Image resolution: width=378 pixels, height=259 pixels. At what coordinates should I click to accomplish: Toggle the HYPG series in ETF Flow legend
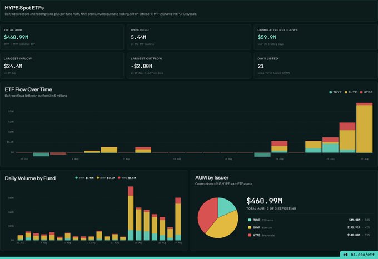point(366,92)
